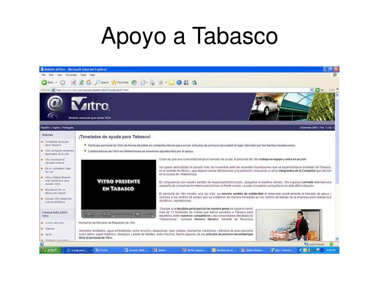This screenshot has width=379, height=284.
Task: Mute video with speaker icon
Action: pos(137,214)
